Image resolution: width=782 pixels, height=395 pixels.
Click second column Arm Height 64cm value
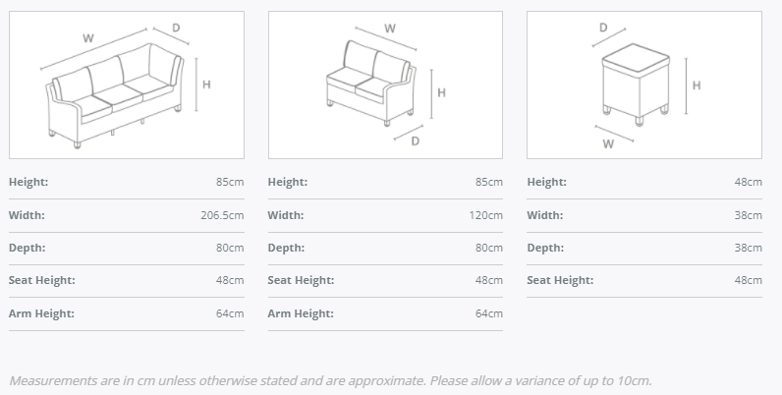(x=488, y=313)
